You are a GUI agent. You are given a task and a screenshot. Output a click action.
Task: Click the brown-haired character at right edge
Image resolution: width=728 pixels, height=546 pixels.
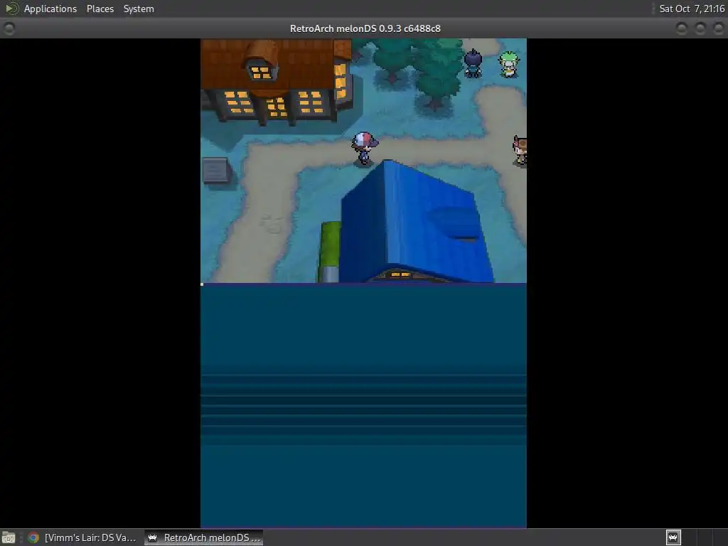click(520, 150)
